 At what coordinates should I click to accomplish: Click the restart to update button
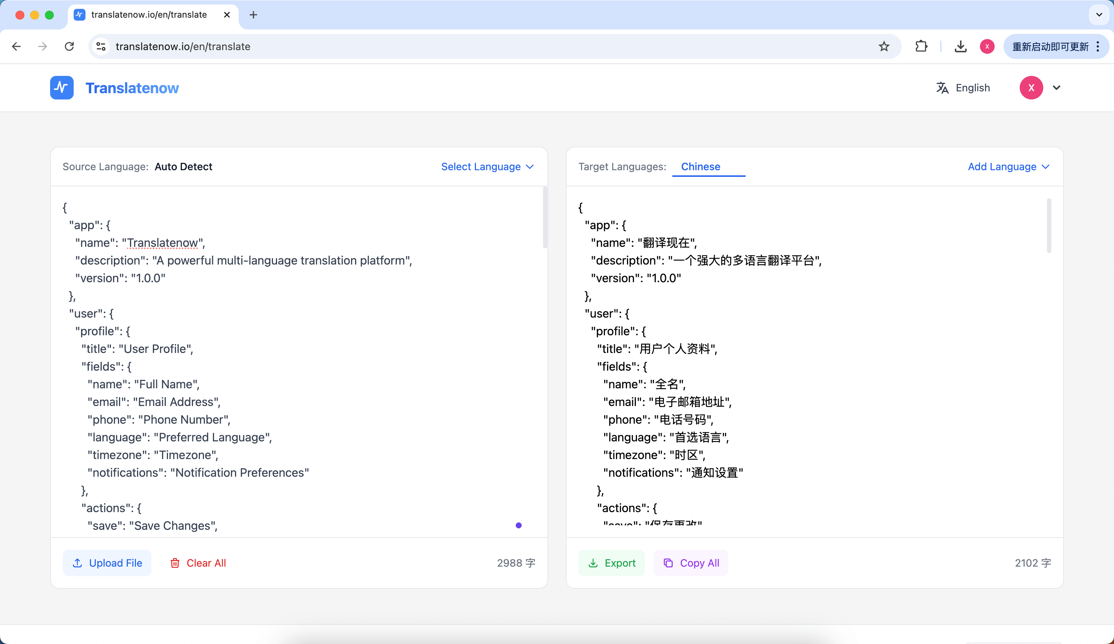[1050, 46]
